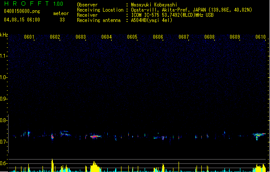Image resolution: width=270 pixels, height=172 pixels.
Task: Click the meteor count value 33
Action: [x=62, y=20]
